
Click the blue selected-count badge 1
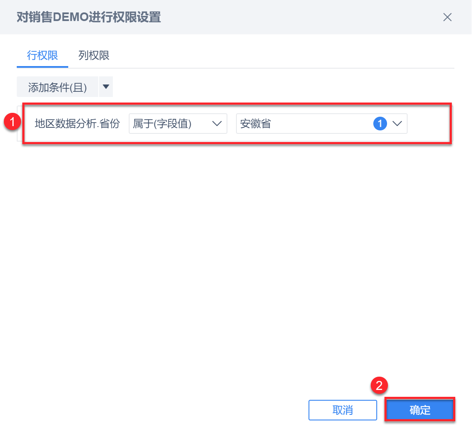click(380, 124)
